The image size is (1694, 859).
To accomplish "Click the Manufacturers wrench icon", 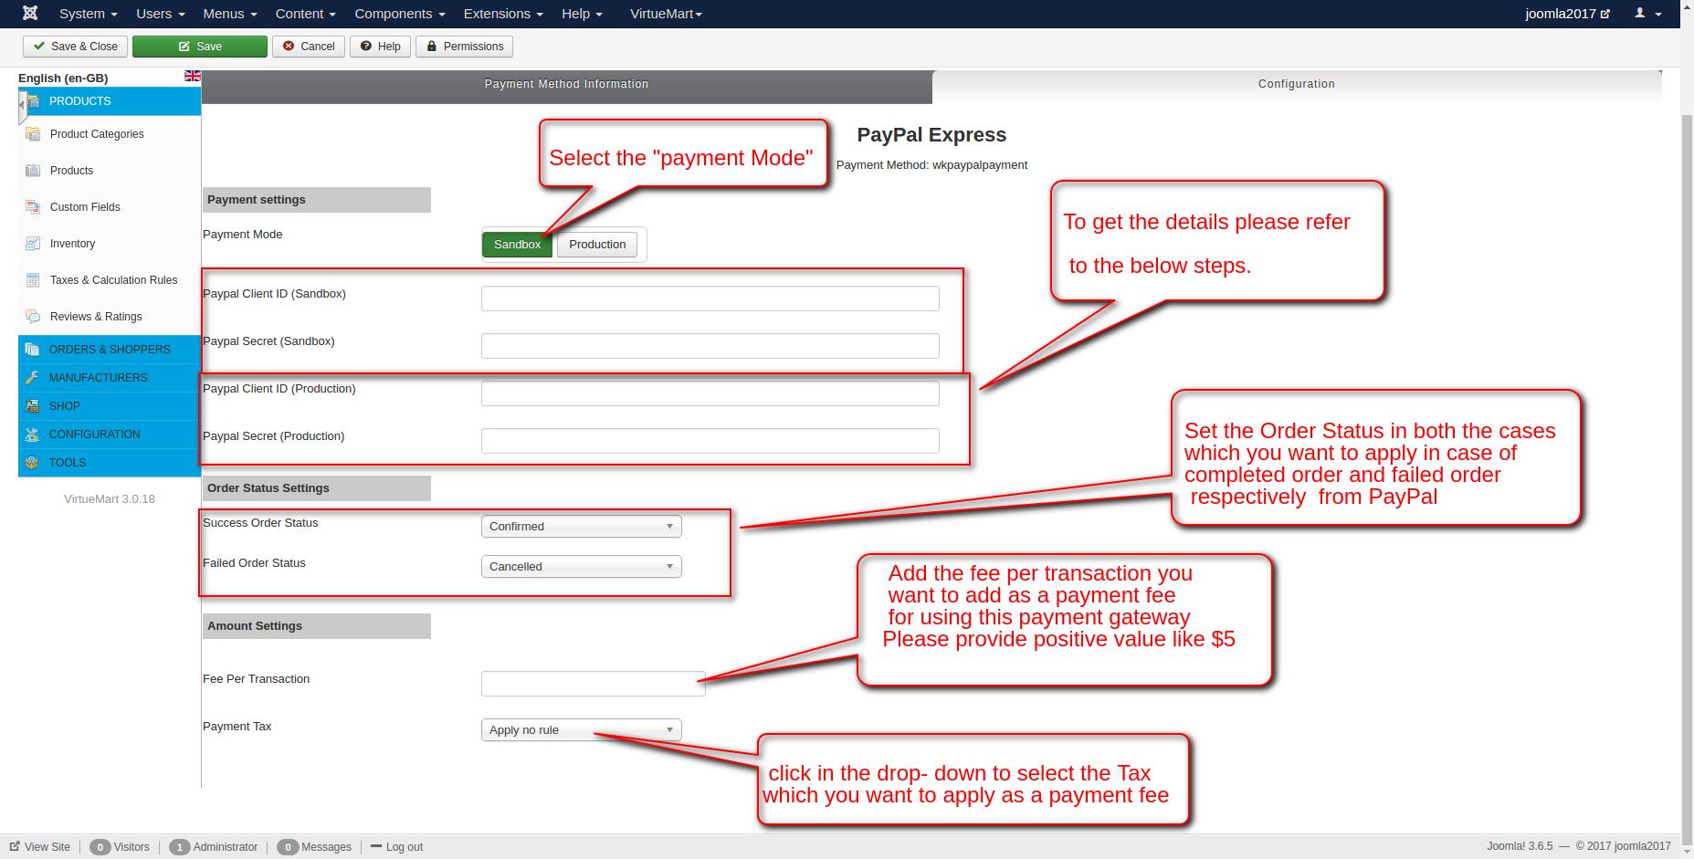I will click(x=33, y=378).
